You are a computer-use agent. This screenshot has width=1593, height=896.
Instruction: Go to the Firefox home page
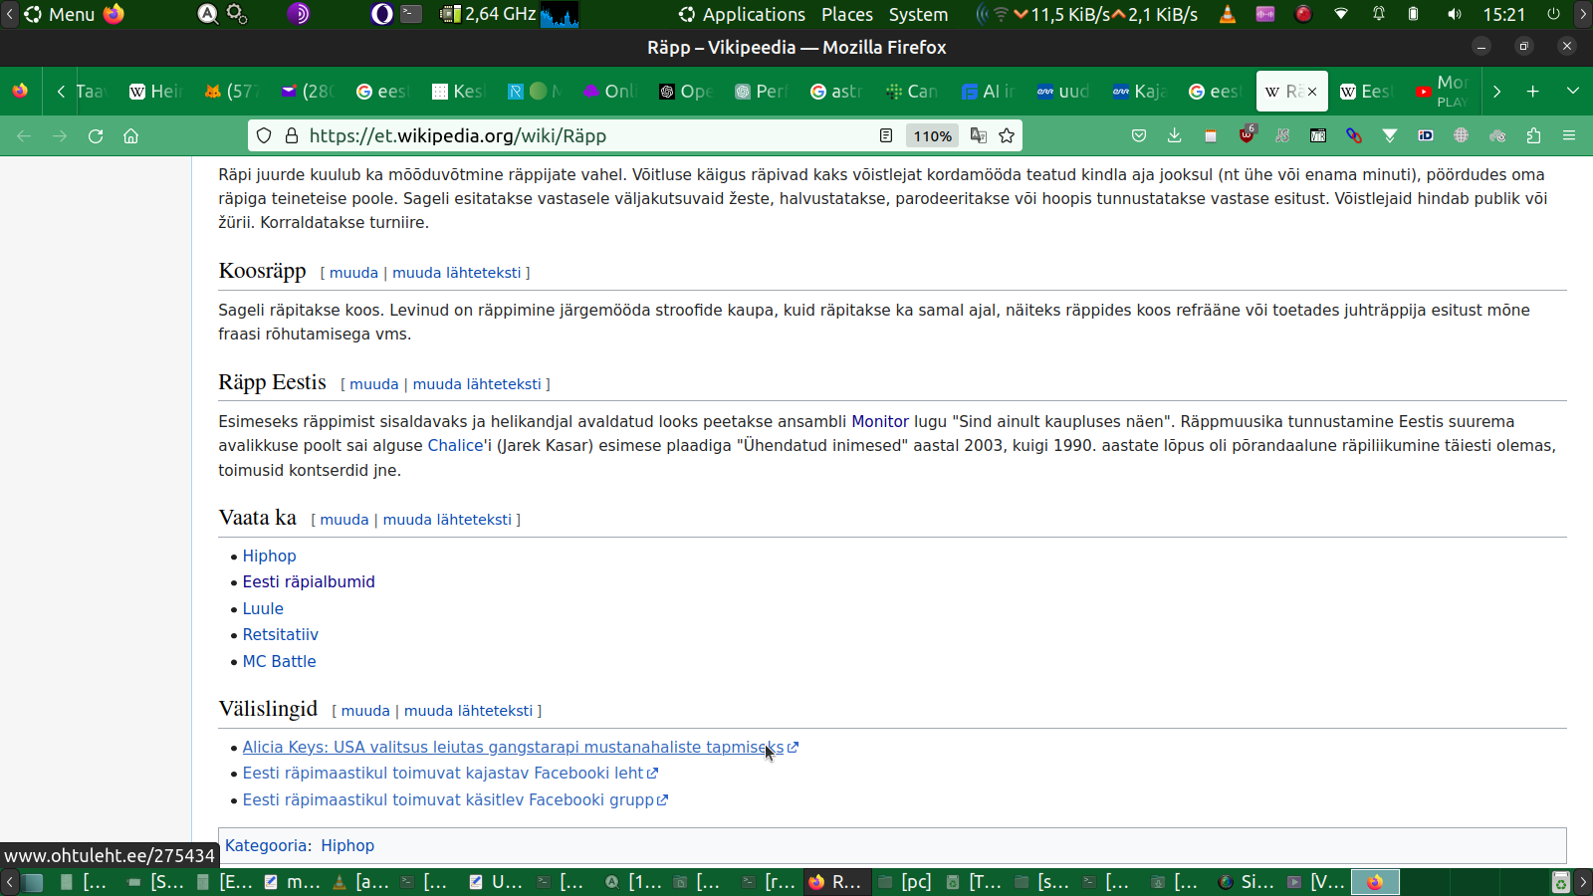click(x=130, y=136)
